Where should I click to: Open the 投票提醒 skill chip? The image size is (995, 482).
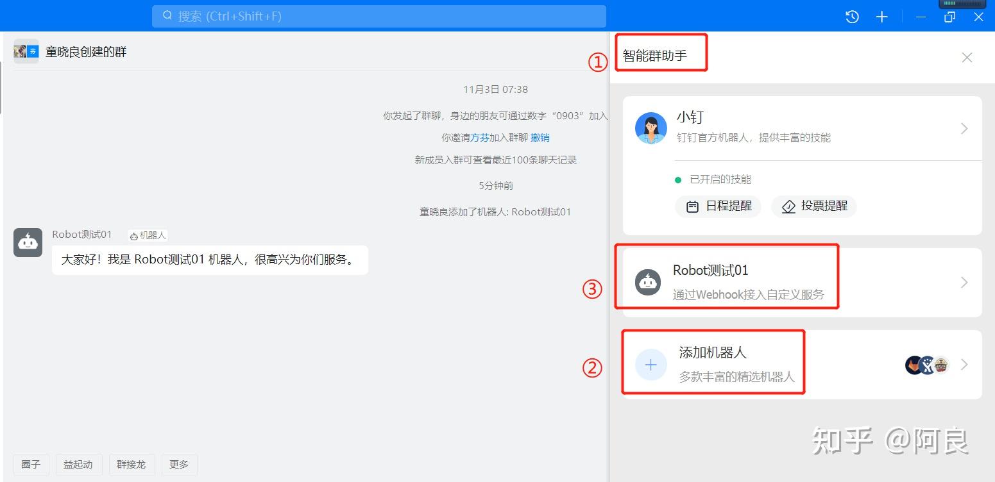point(814,206)
